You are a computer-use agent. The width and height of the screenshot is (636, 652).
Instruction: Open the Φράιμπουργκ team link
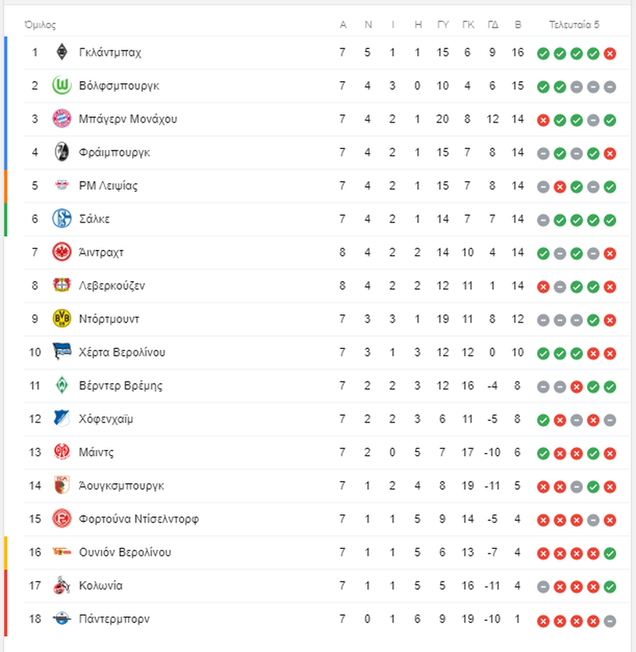point(114,153)
